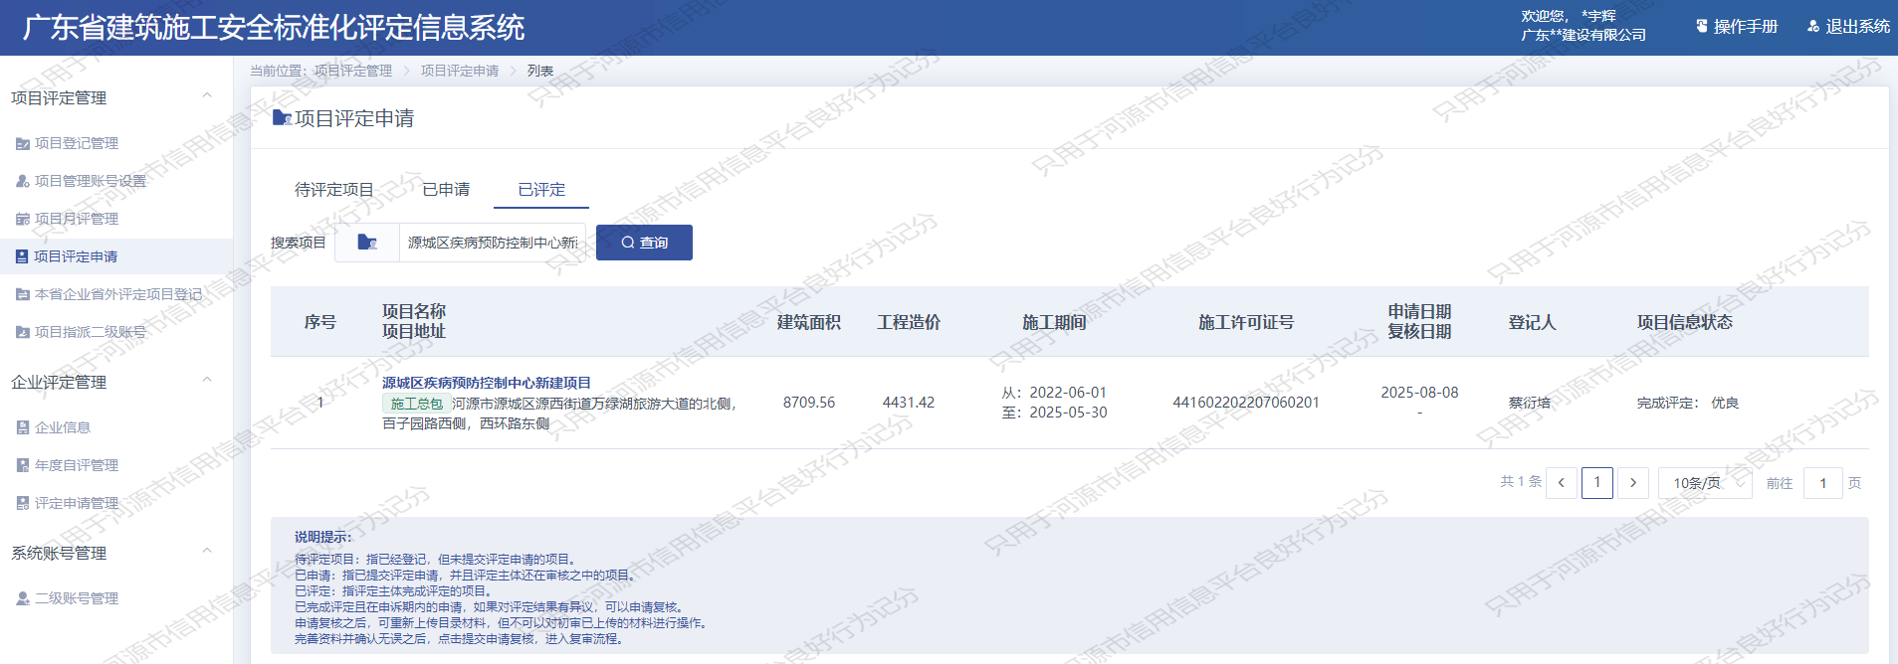Click the 企业信息 sidebar icon

[x=22, y=428]
